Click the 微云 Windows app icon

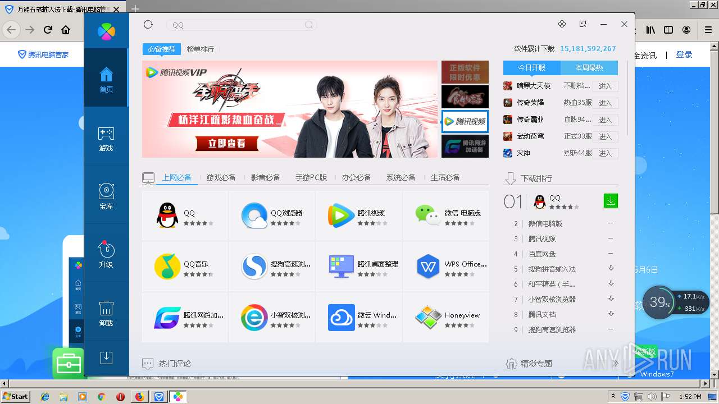click(x=341, y=318)
